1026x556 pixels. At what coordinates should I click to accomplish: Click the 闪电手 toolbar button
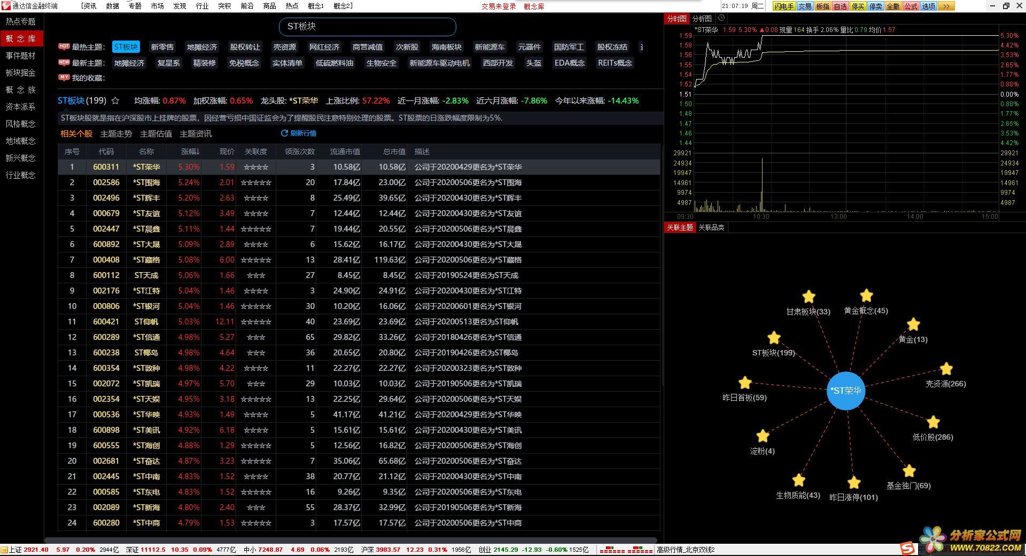pyautogui.click(x=784, y=6)
